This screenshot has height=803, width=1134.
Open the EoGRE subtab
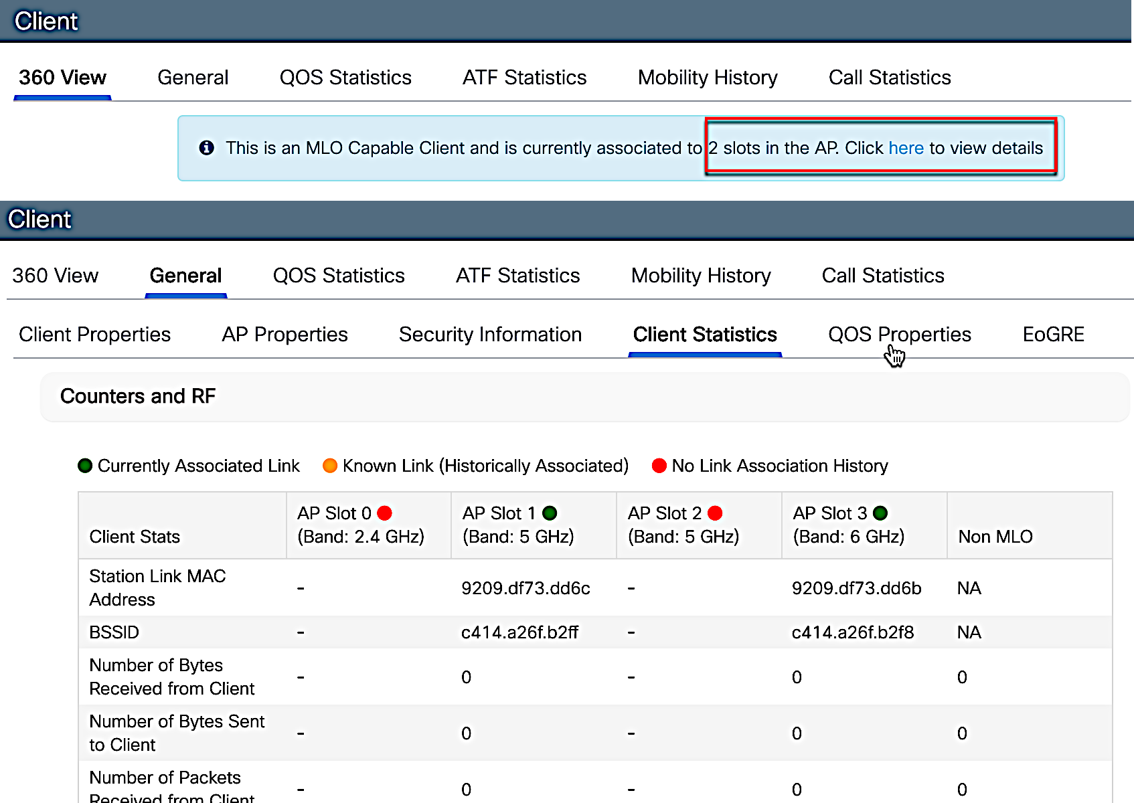1053,334
